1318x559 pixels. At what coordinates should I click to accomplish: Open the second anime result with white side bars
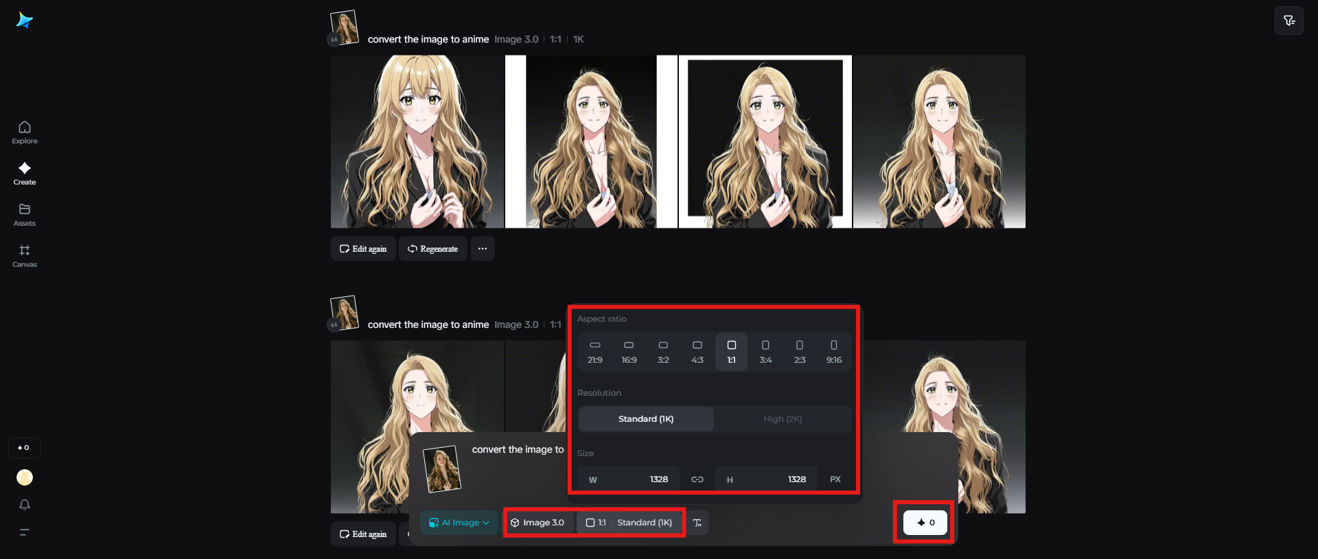coord(591,142)
